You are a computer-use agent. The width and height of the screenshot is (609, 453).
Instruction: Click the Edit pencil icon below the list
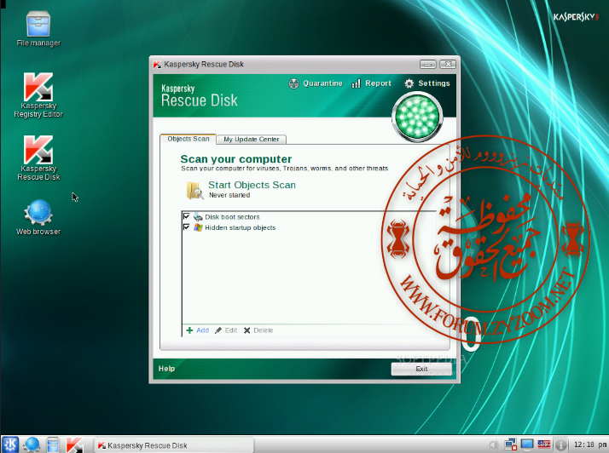[x=218, y=330]
